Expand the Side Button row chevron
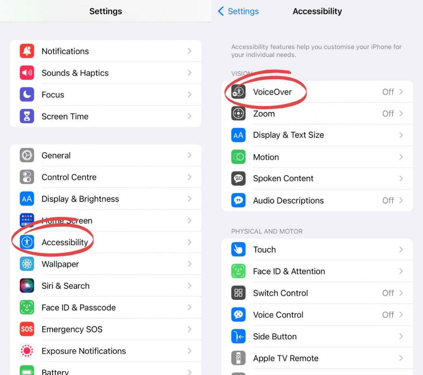Screen dimensions: 423x375 (x=401, y=337)
